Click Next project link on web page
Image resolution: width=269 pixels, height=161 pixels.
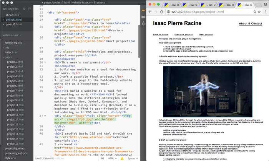coord(206,34)
